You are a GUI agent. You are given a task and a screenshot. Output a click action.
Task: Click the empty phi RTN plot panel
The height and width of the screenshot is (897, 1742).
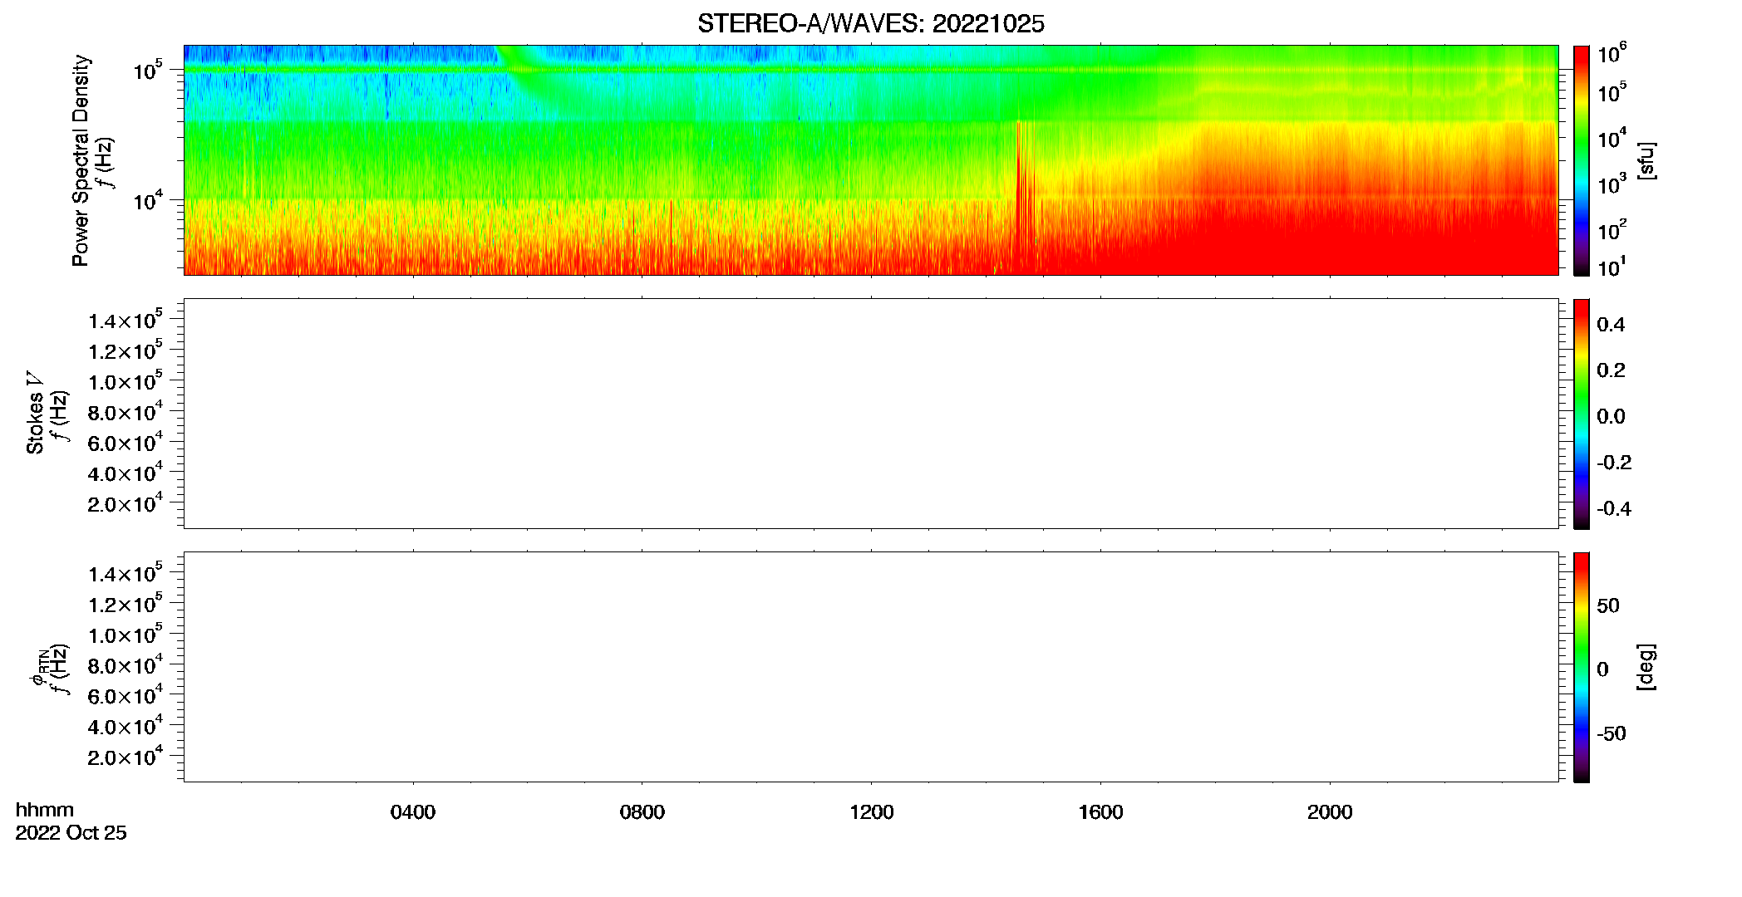tap(871, 667)
